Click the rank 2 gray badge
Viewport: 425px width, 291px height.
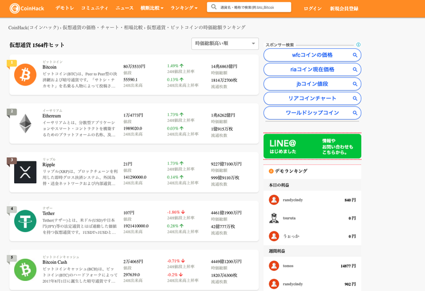tap(12, 112)
